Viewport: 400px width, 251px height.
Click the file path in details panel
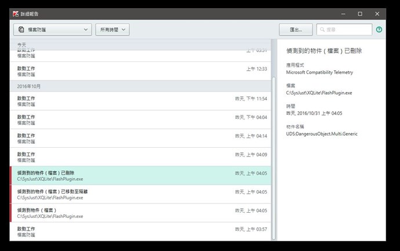tap(320, 92)
